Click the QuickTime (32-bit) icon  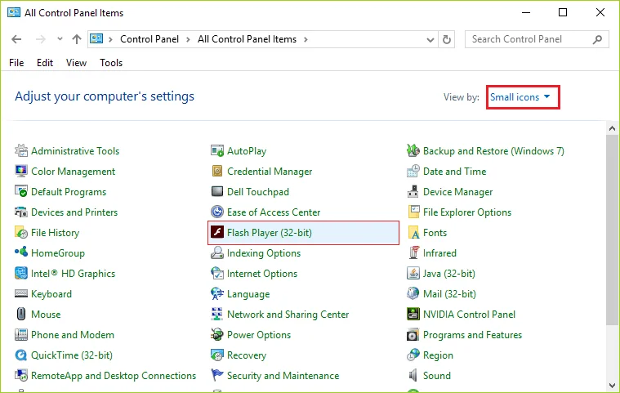coord(21,355)
